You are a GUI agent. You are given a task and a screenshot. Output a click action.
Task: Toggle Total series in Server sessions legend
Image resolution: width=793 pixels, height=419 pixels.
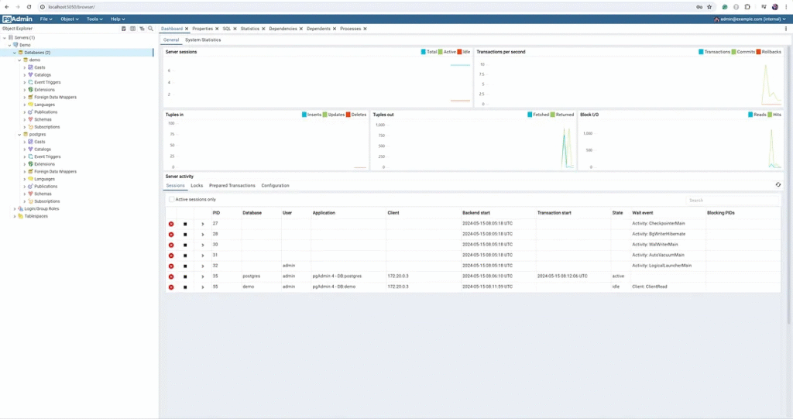tap(429, 52)
